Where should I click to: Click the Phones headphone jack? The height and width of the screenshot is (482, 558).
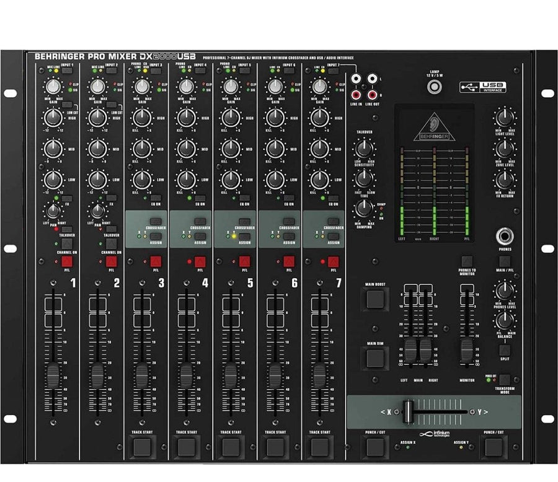point(504,237)
